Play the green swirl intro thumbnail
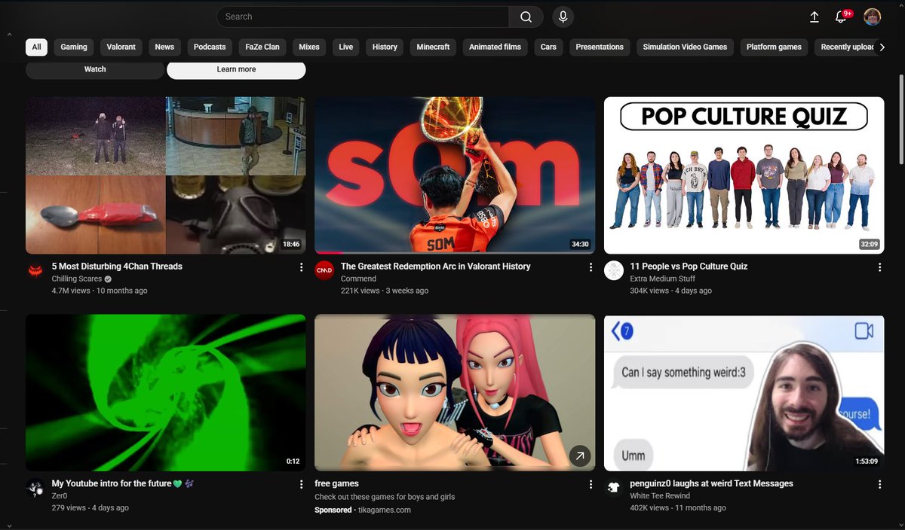Screen dimensions: 905x530 point(166,393)
